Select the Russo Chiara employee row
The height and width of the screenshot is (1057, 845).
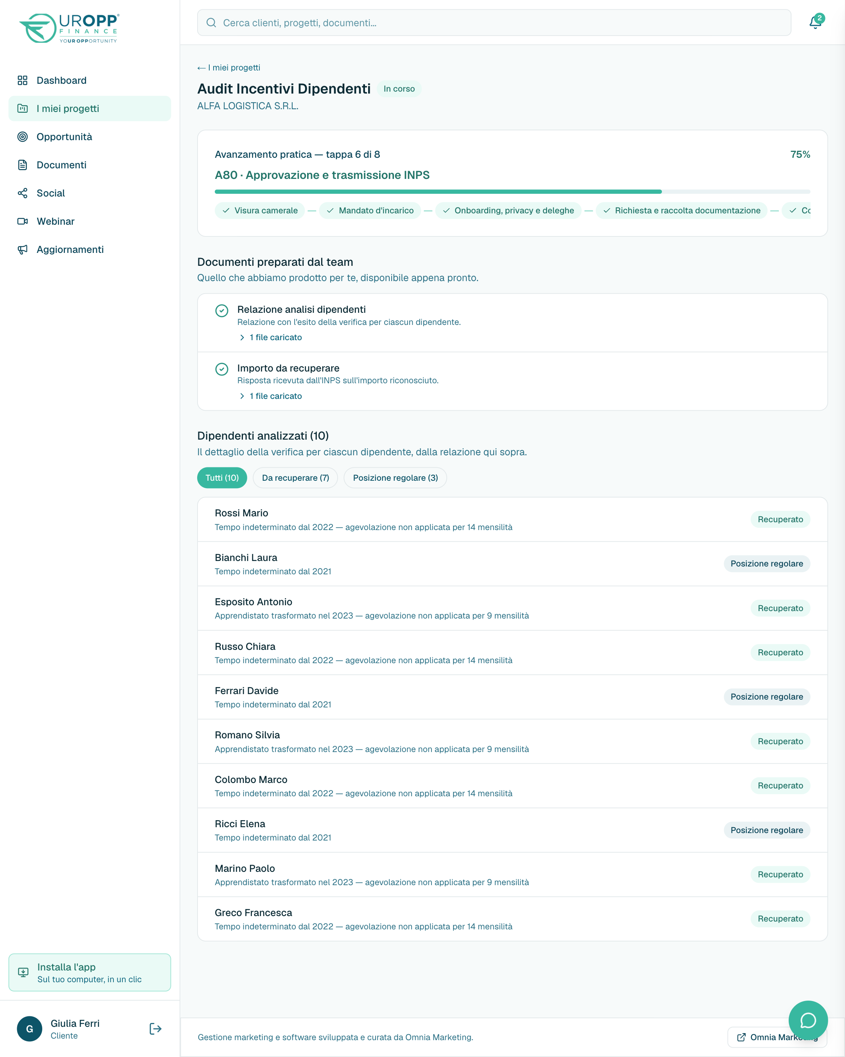tap(512, 653)
